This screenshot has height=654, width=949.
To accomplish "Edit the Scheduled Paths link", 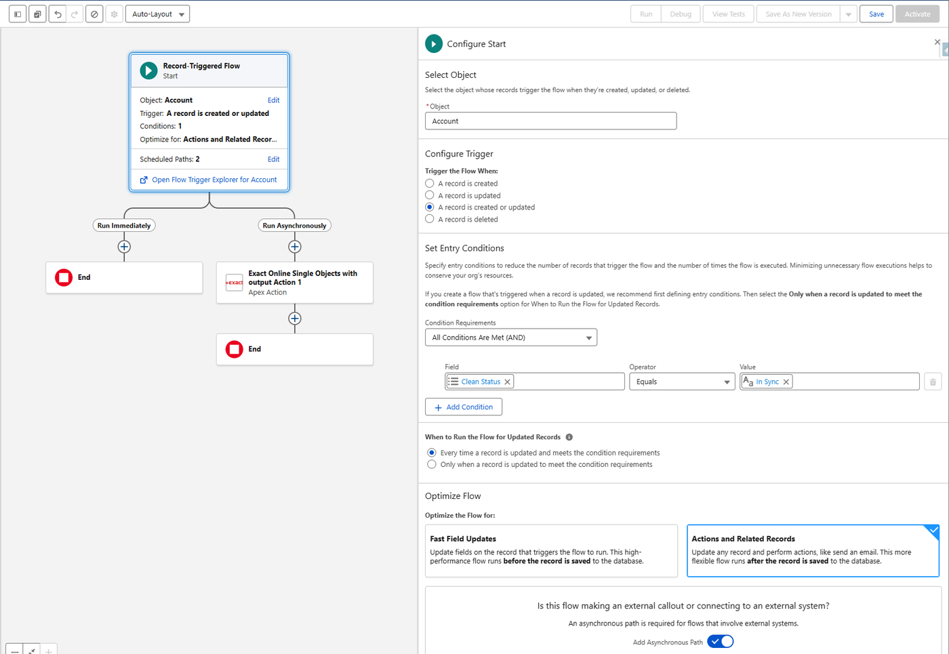I will point(273,159).
